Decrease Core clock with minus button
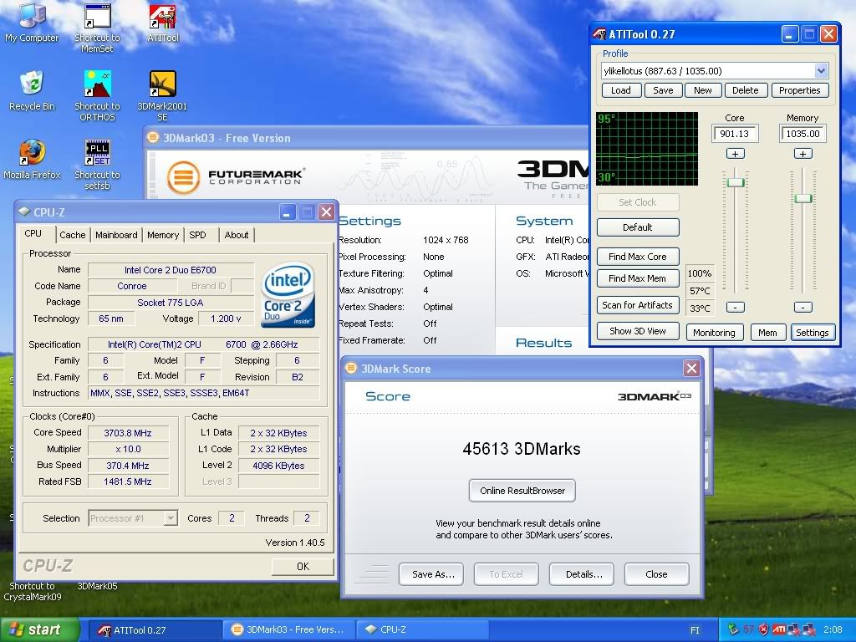Screen dimensions: 856x642 (736, 308)
